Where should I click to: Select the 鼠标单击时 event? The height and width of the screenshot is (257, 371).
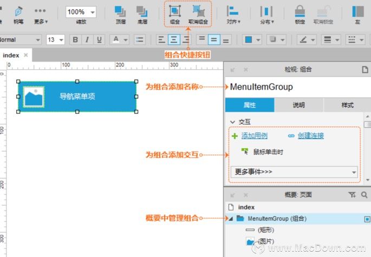click(x=268, y=152)
